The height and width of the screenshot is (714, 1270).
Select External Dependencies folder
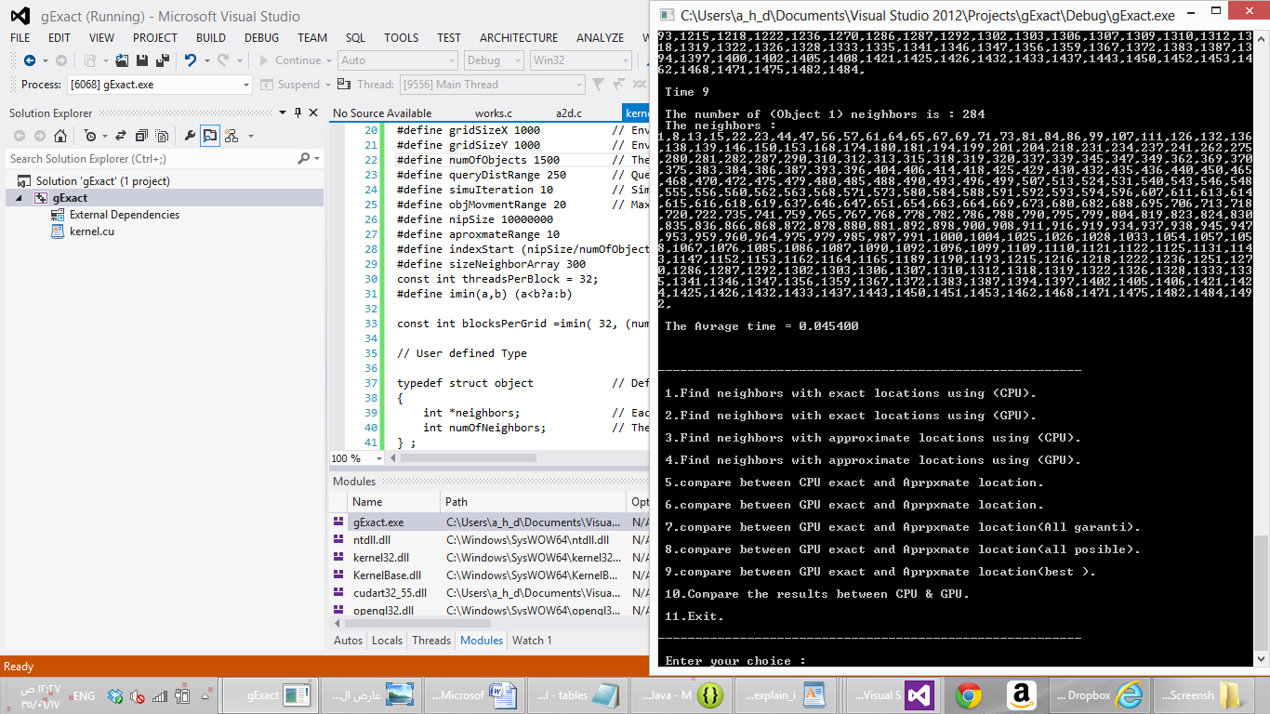pos(125,215)
